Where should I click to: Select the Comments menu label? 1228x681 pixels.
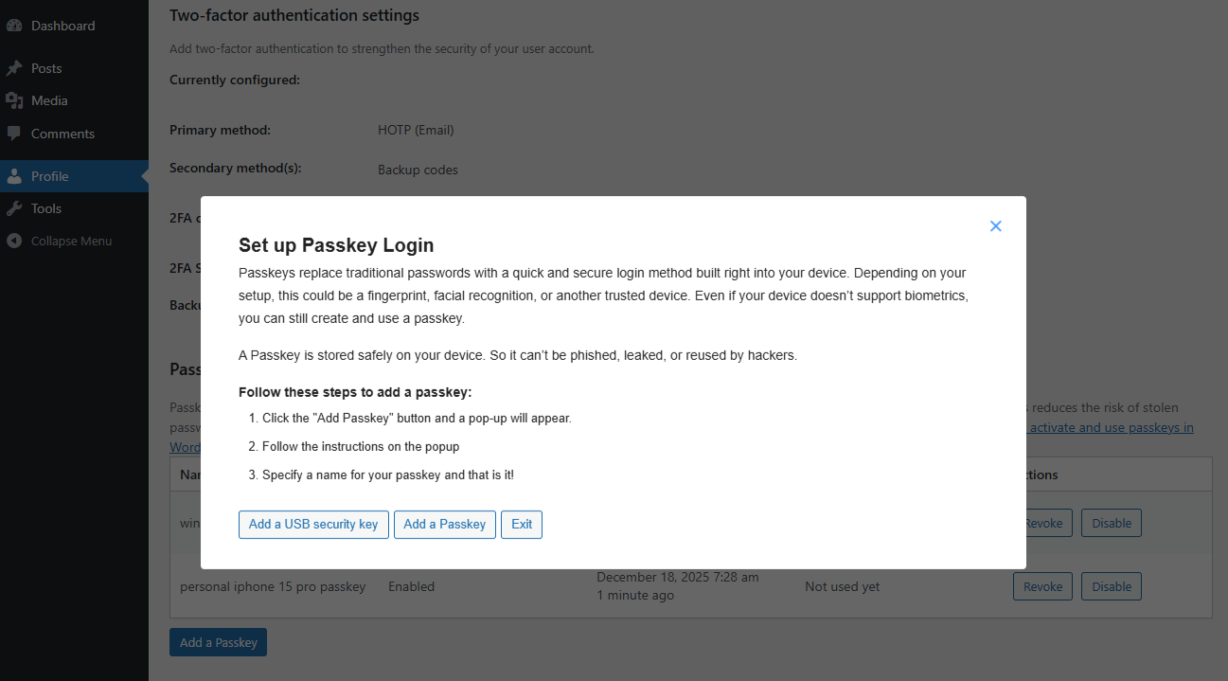(62, 134)
